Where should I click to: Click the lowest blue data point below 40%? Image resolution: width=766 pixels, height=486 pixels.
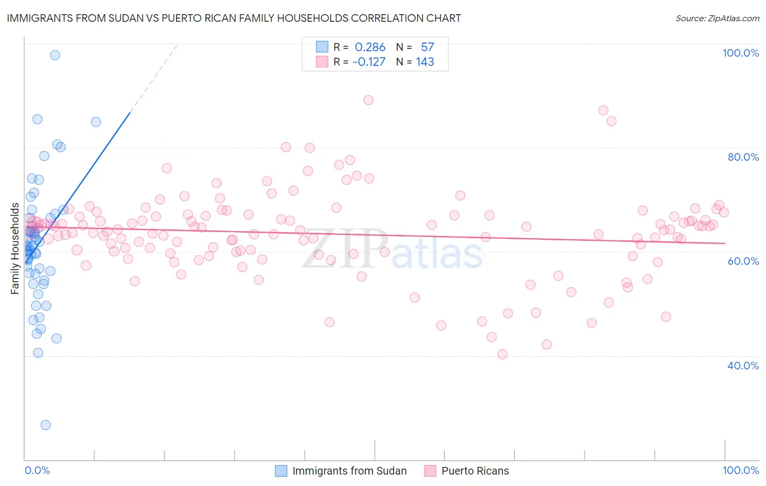click(46, 425)
